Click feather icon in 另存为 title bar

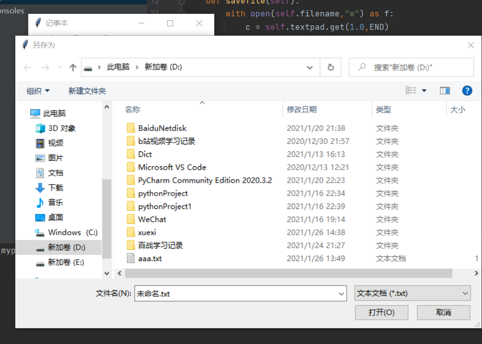click(x=25, y=45)
